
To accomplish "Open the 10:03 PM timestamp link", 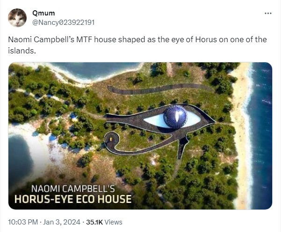I will (x=23, y=222).
